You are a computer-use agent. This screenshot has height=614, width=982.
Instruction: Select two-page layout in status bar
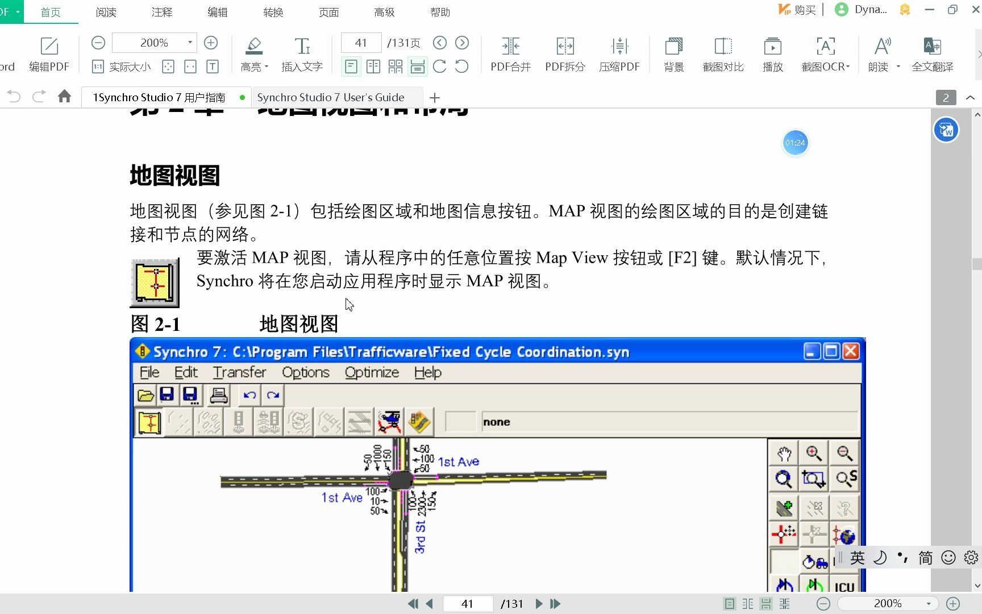pyautogui.click(x=748, y=604)
